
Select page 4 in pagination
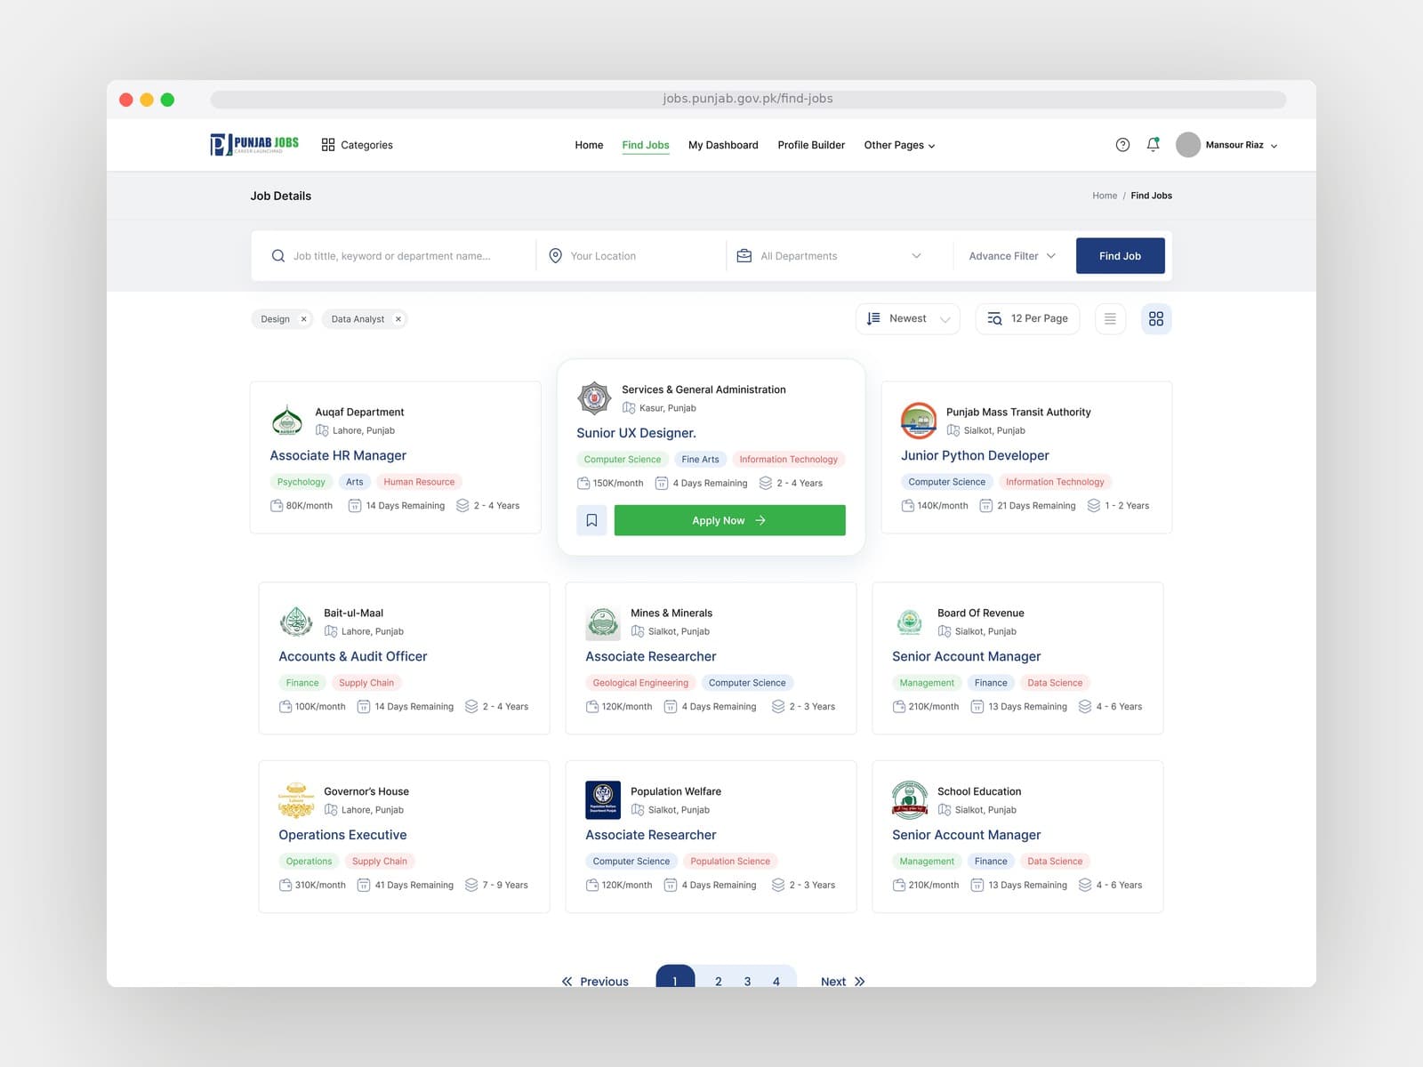(x=776, y=981)
